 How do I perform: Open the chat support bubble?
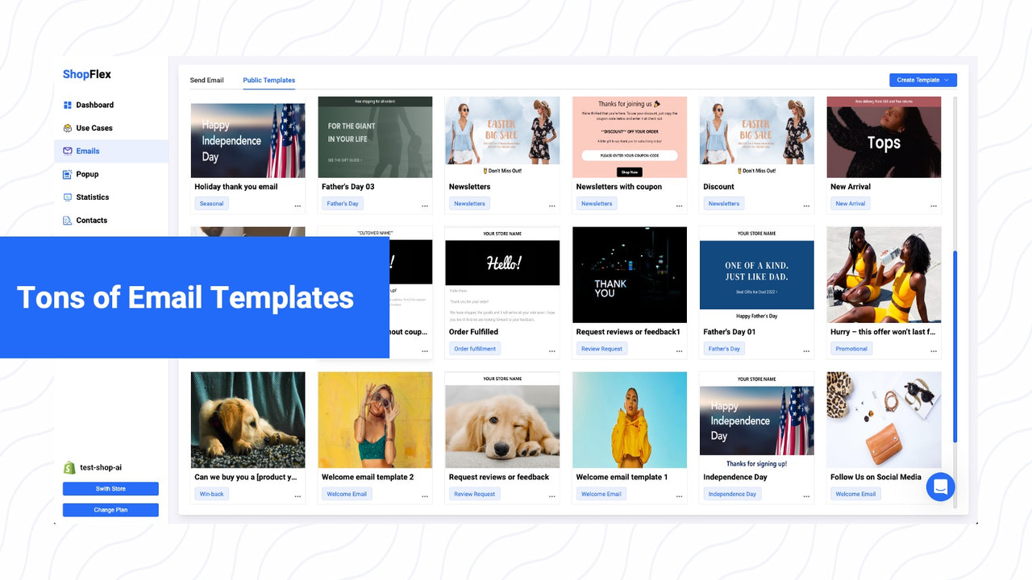click(940, 487)
